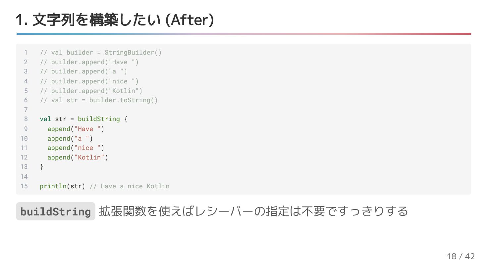487x274 pixels.
Task: Click the append("Kotlin") call on line 12
Action: point(78,158)
